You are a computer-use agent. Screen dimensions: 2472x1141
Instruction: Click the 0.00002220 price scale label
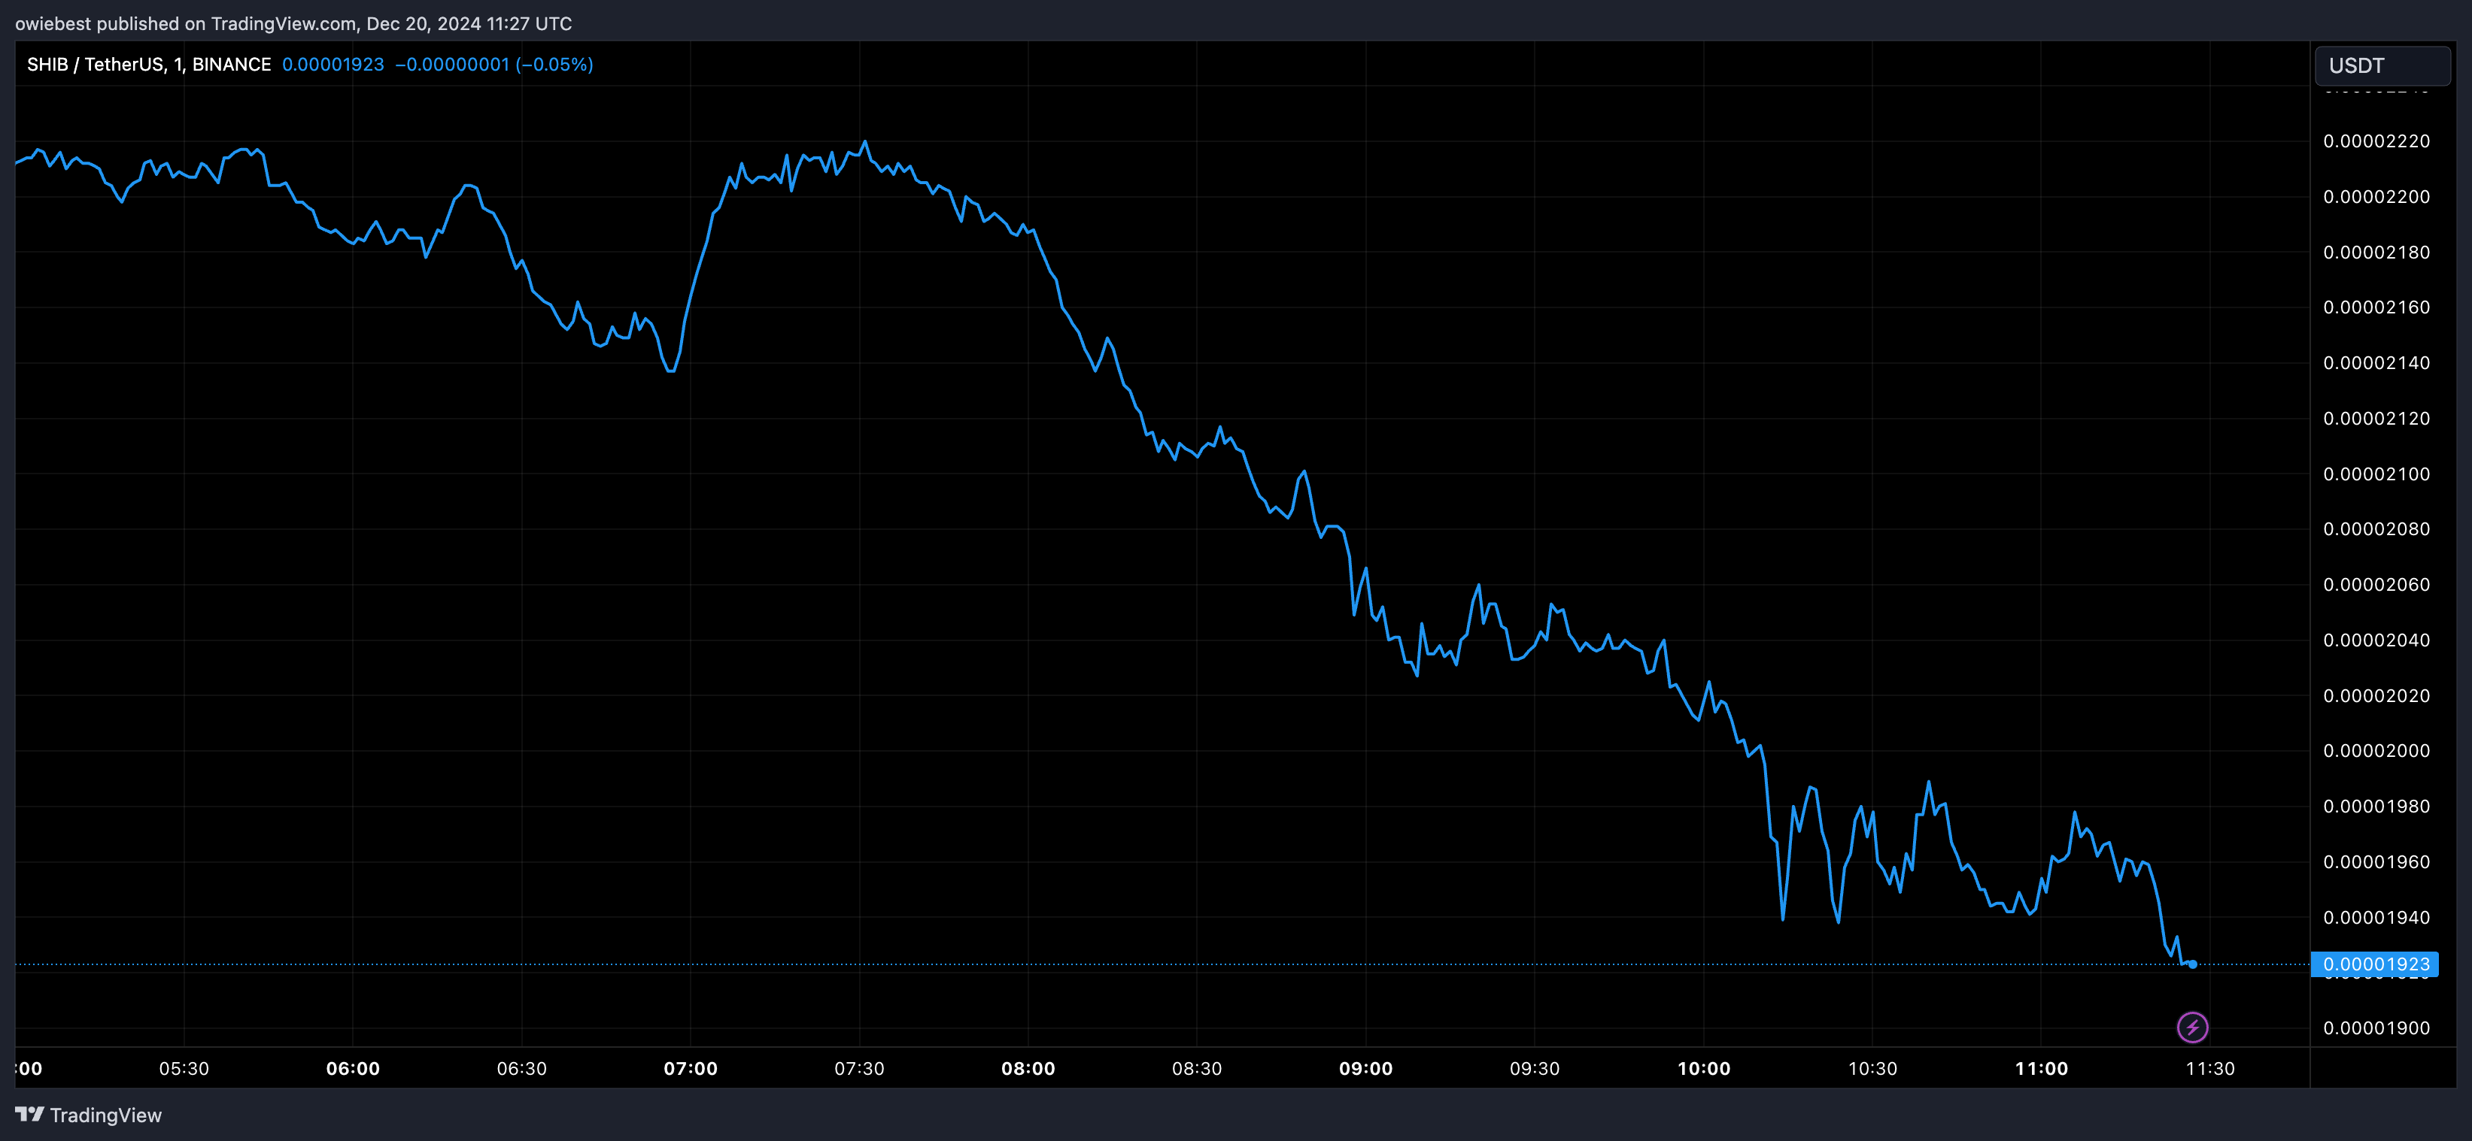(2376, 141)
